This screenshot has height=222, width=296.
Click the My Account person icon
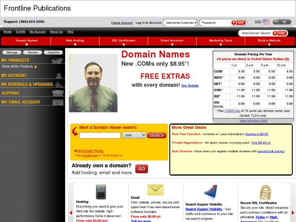click(59, 76)
